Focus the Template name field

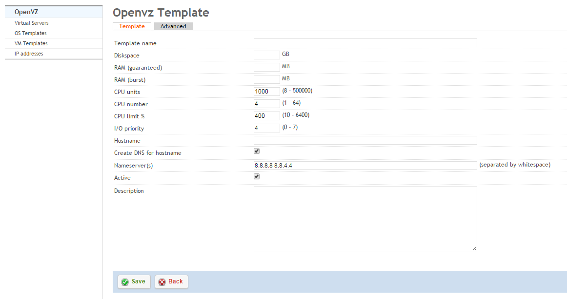tap(365, 43)
